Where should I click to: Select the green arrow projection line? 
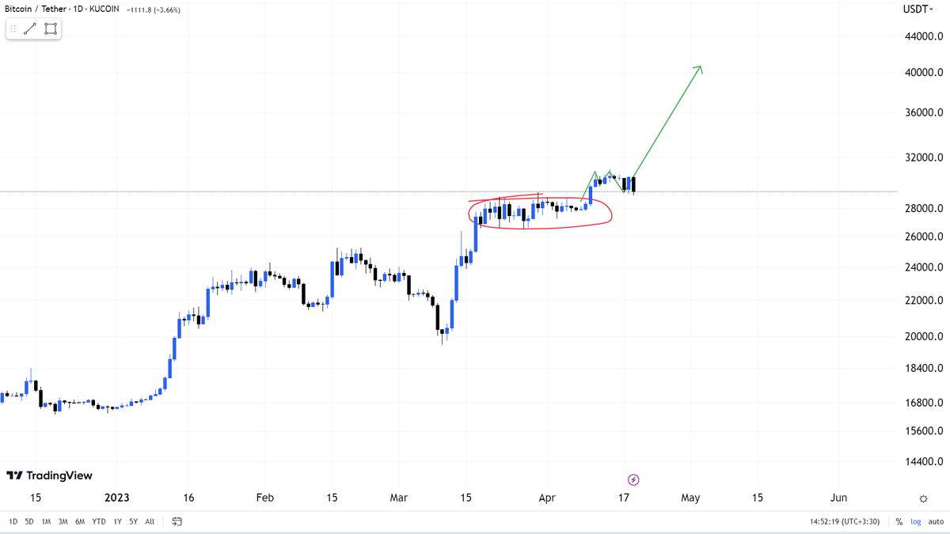pyautogui.click(x=669, y=121)
